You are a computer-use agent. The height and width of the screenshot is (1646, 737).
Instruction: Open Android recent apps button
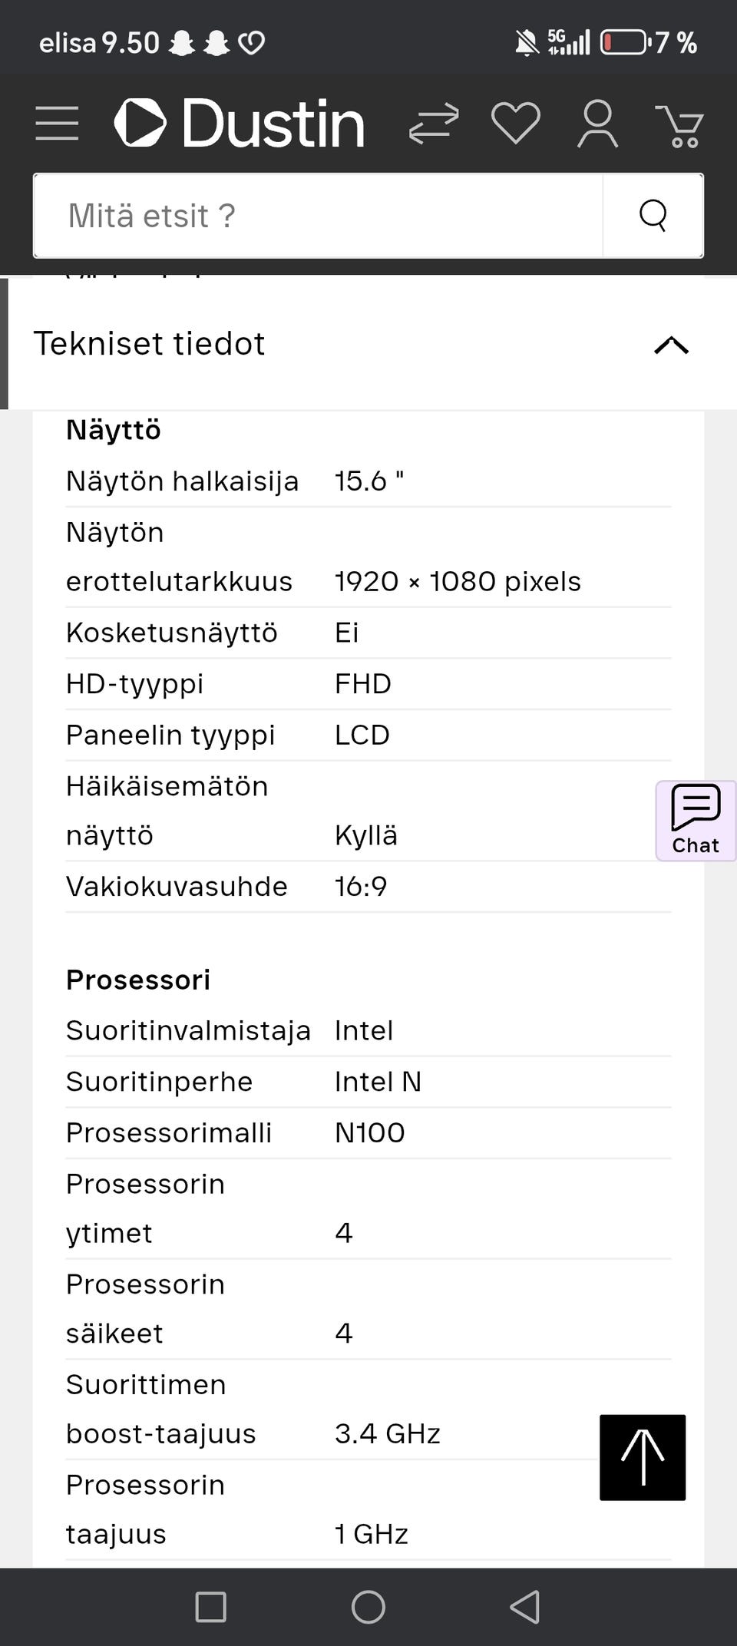pos(210,1607)
